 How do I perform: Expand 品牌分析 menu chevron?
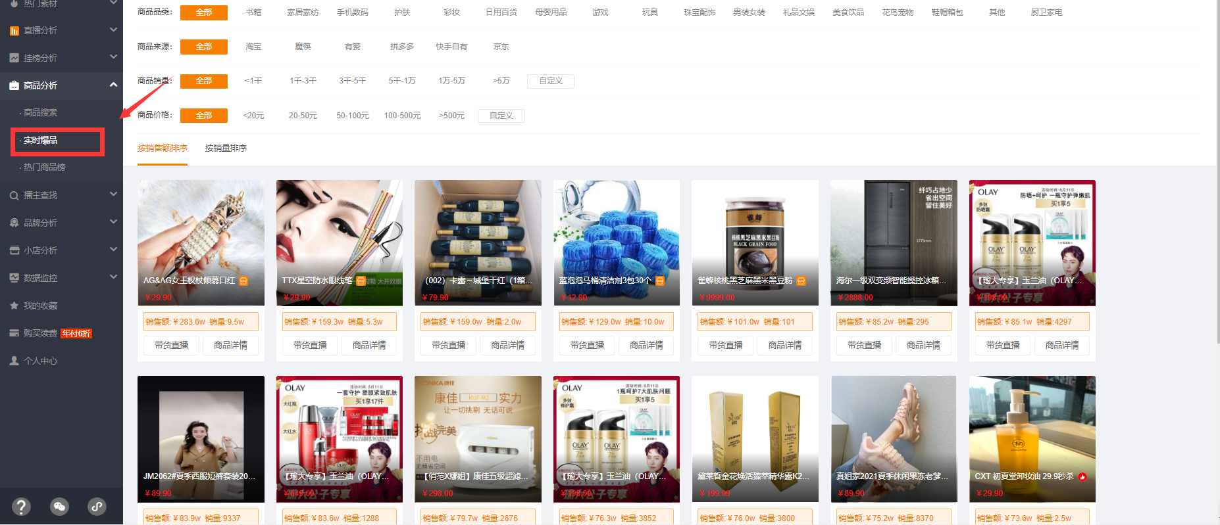coord(113,222)
